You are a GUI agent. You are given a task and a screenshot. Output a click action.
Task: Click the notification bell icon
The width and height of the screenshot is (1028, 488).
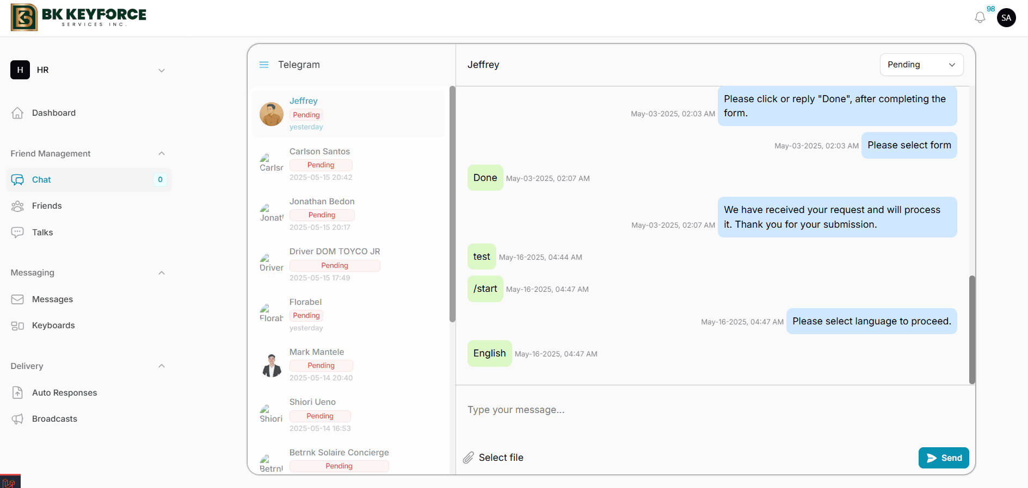(980, 17)
